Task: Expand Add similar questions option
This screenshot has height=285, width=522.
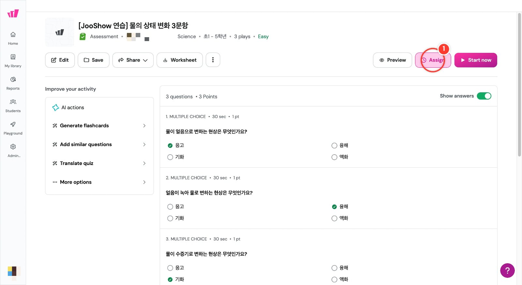Action: (x=99, y=144)
